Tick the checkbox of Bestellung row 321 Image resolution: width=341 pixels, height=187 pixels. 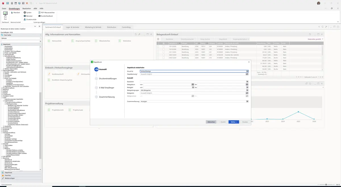(163, 52)
